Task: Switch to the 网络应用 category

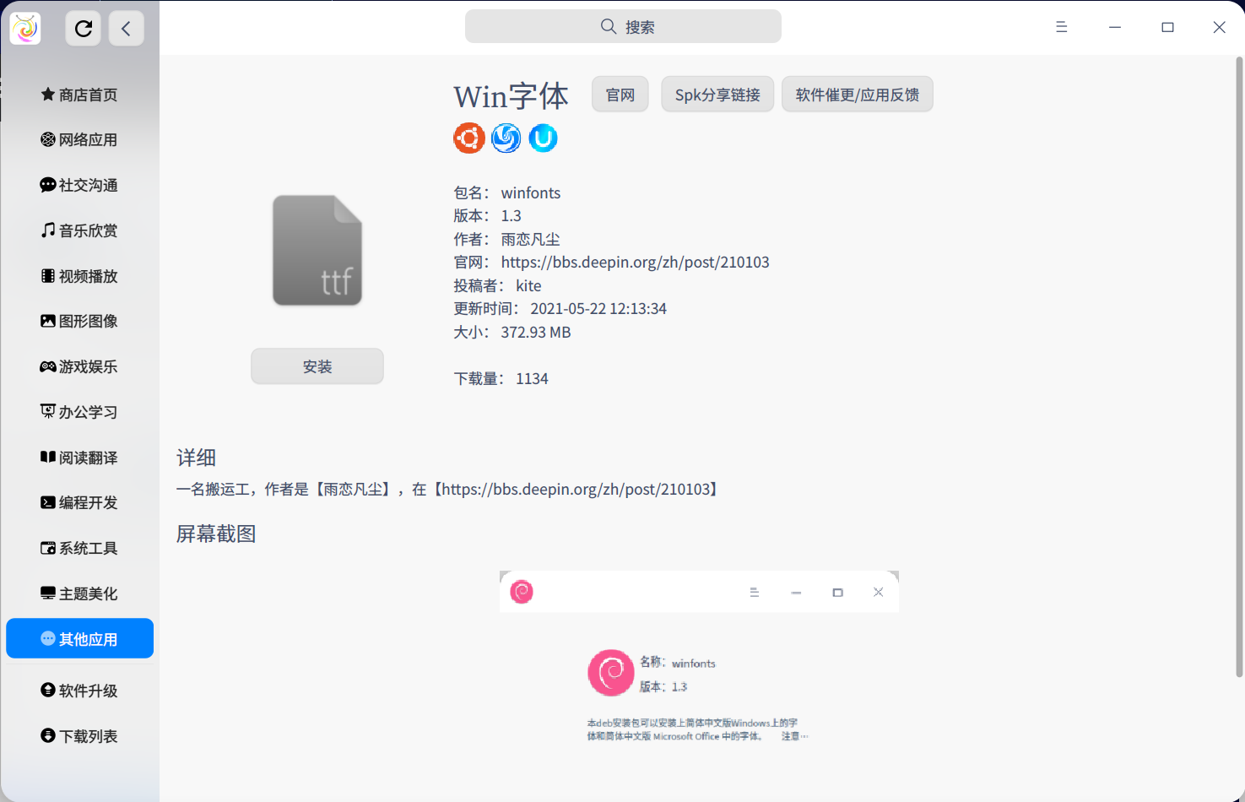Action: 78,139
